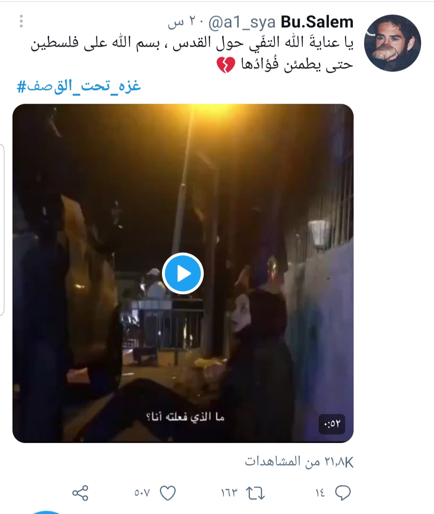This screenshot has width=434, height=514.
Task: Click the ٥٠٧ likes count
Action: click(x=142, y=493)
